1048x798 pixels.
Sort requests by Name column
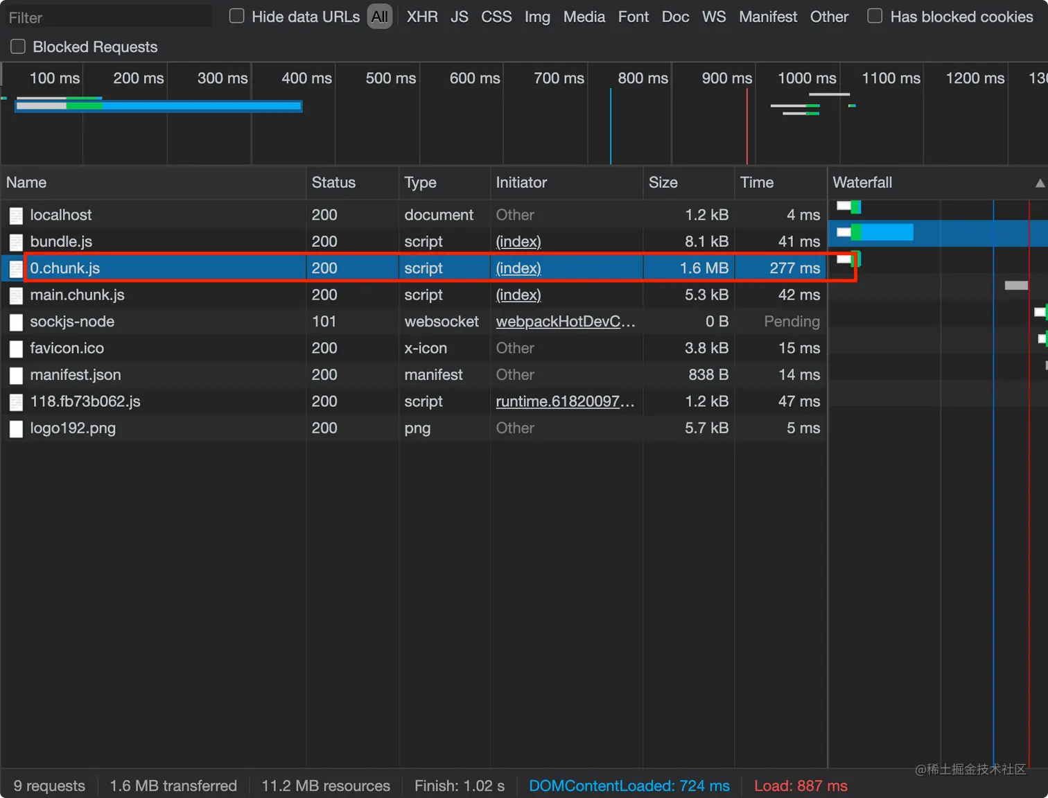[153, 182]
